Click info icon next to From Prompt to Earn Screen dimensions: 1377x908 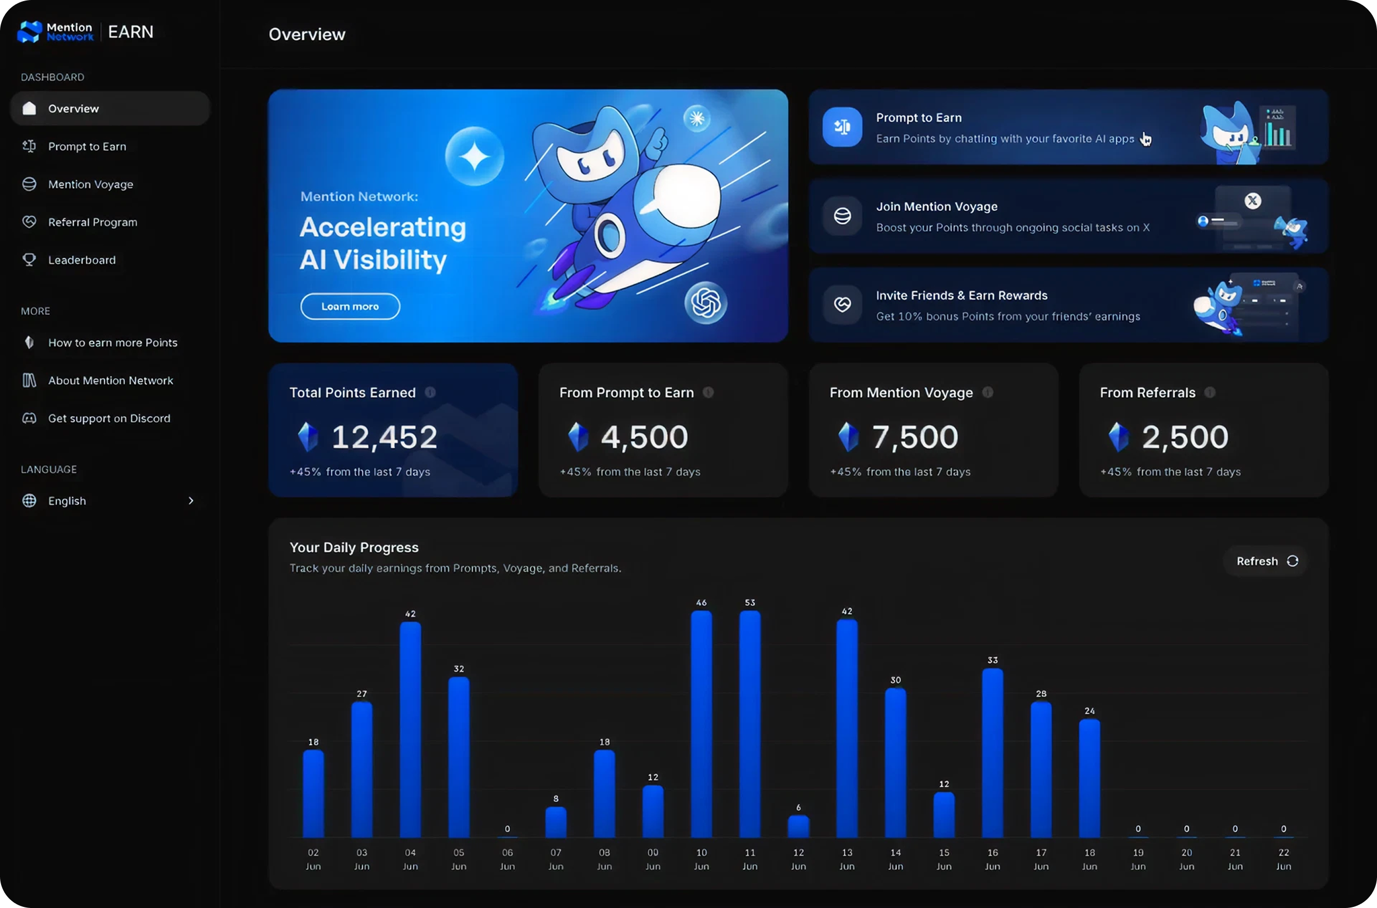(x=708, y=392)
